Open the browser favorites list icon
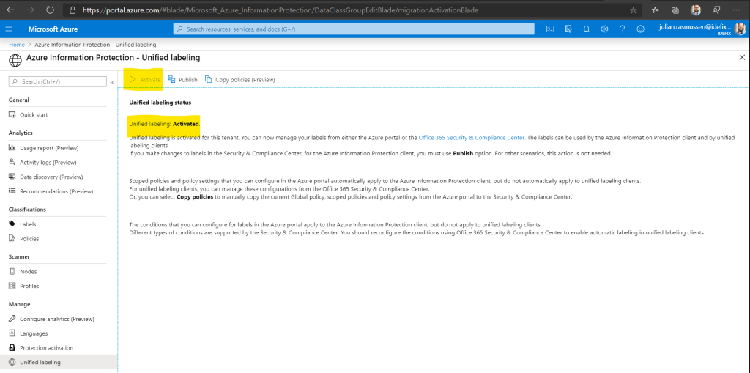 tap(656, 10)
